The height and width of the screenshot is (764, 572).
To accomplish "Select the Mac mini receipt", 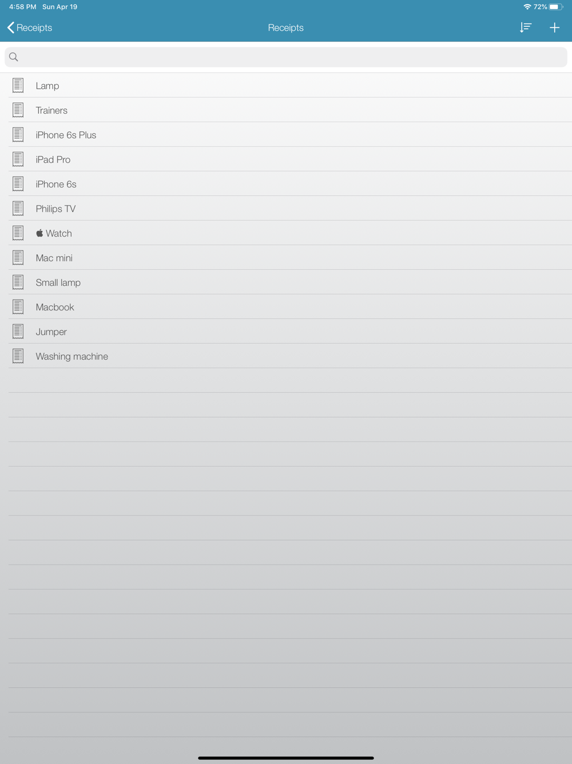I will pyautogui.click(x=290, y=258).
